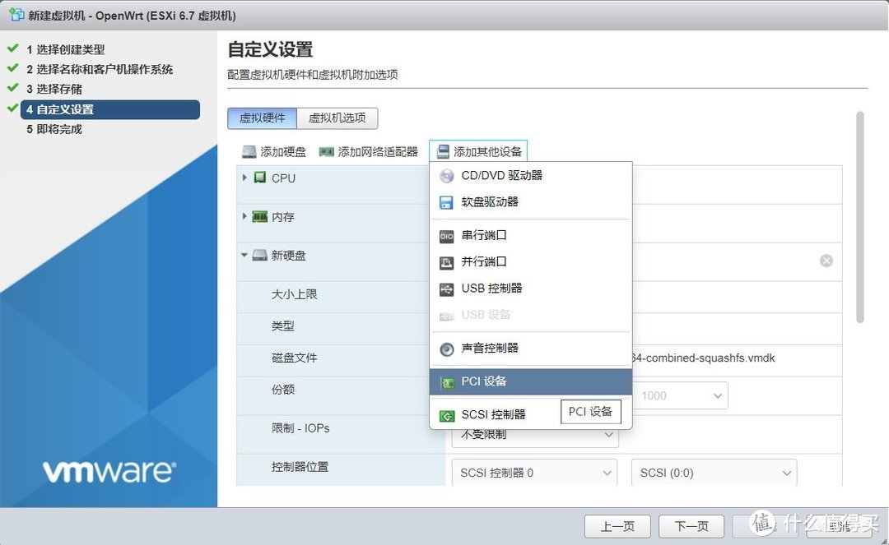The image size is (889, 545).
Task: Click the combined-squashfs.vmdk file name
Action: click(704, 358)
